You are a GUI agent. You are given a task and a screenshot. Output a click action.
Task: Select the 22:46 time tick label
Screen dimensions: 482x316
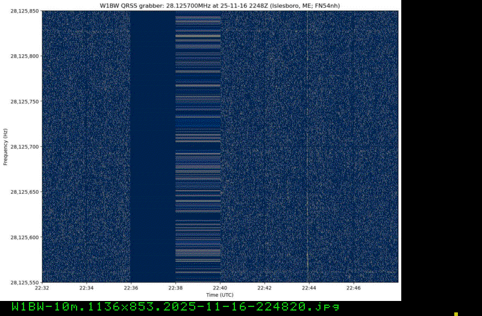[x=354, y=288]
